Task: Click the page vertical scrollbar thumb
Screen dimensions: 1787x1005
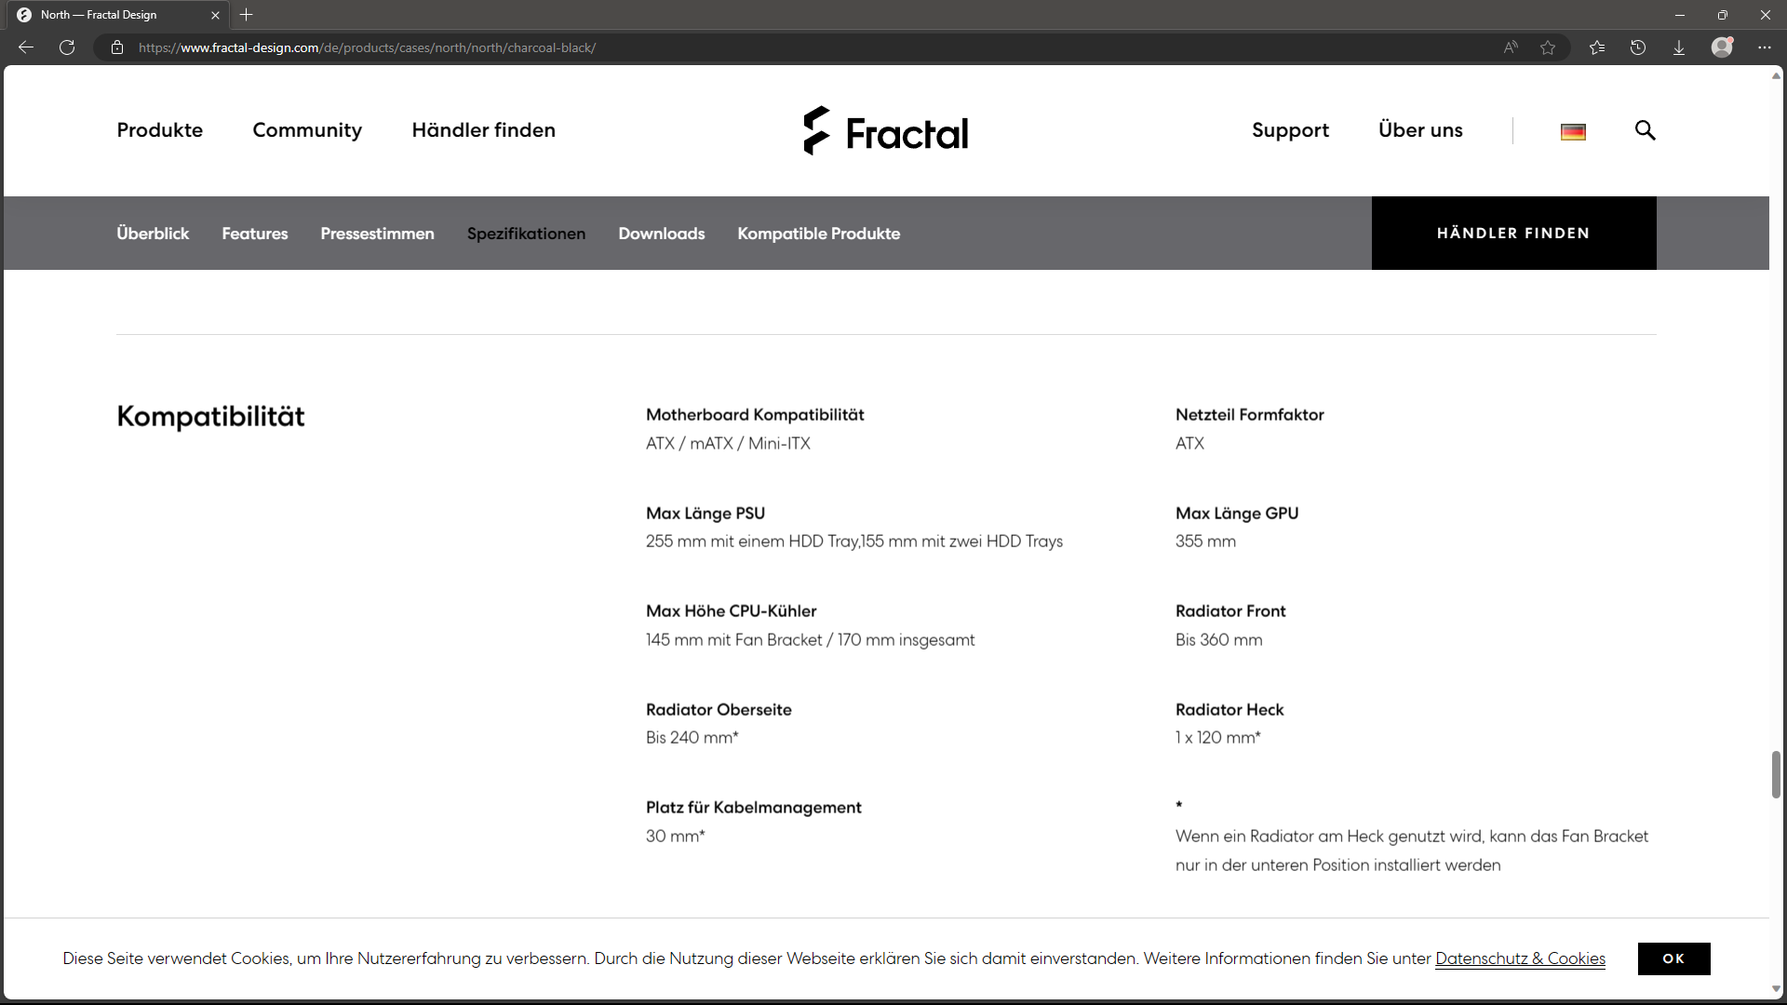Action: click(x=1776, y=774)
